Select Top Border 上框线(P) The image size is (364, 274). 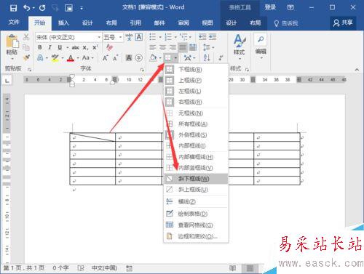196,81
